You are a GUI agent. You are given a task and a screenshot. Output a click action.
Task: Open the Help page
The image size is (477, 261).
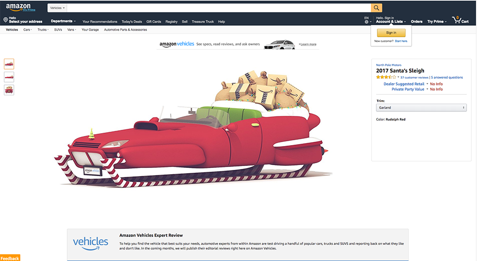[221, 21]
